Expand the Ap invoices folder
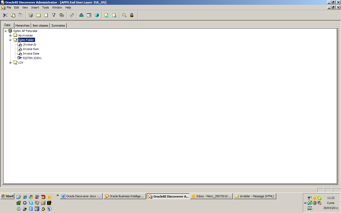The height and width of the screenshot is (213, 341). point(10,35)
